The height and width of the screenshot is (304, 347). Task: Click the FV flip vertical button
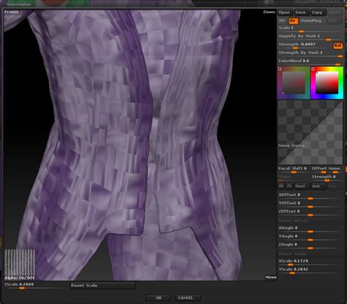289,186
